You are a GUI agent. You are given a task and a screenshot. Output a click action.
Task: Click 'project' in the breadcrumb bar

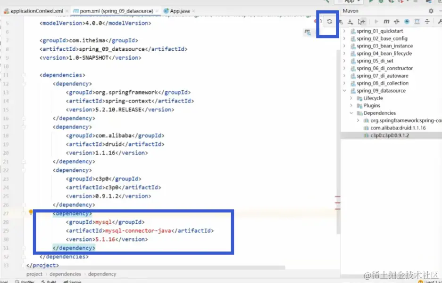coord(34,274)
